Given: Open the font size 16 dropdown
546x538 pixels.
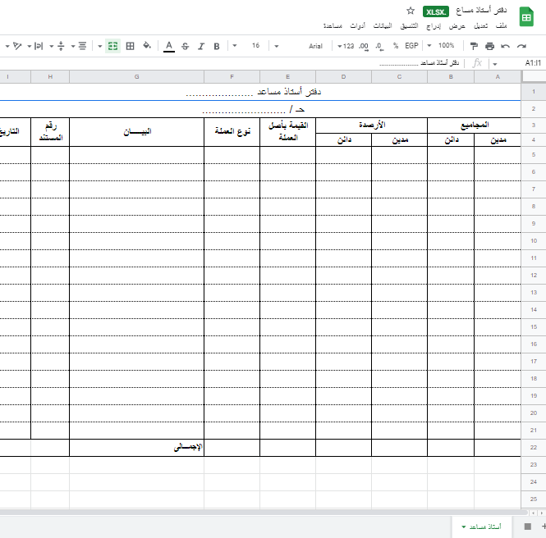Looking at the screenshot, I should pos(259,46).
